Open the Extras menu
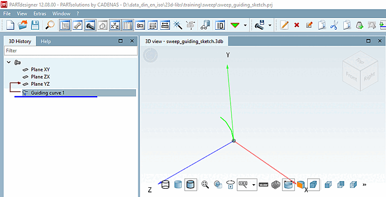The width and height of the screenshot is (386, 197). (x=40, y=13)
